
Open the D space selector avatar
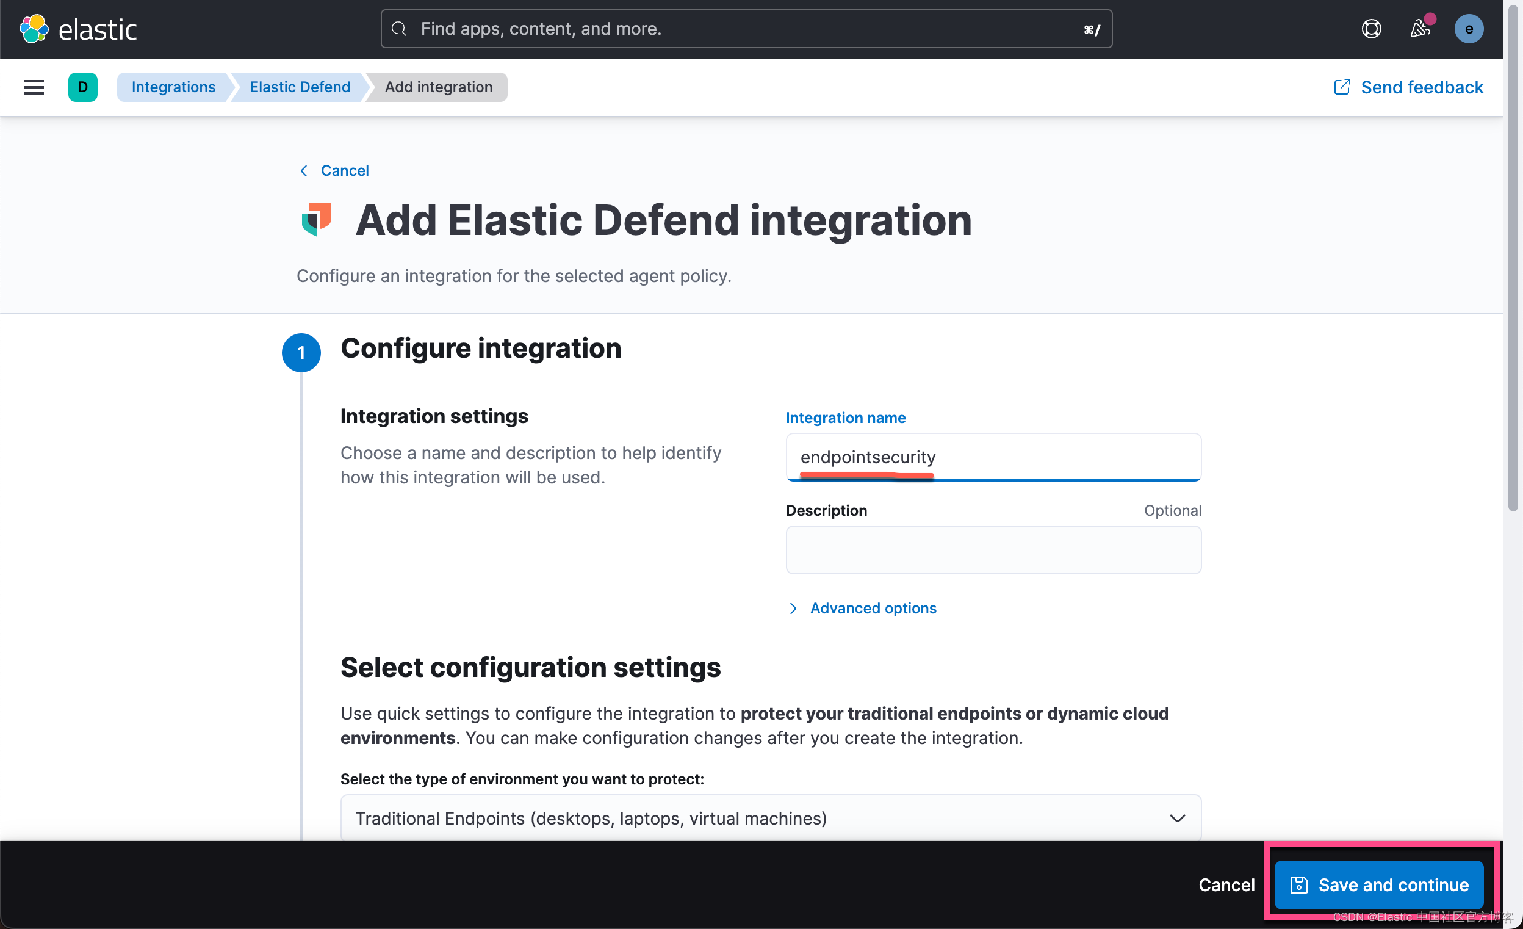click(x=83, y=87)
